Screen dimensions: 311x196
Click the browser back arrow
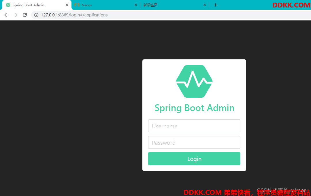click(6, 15)
